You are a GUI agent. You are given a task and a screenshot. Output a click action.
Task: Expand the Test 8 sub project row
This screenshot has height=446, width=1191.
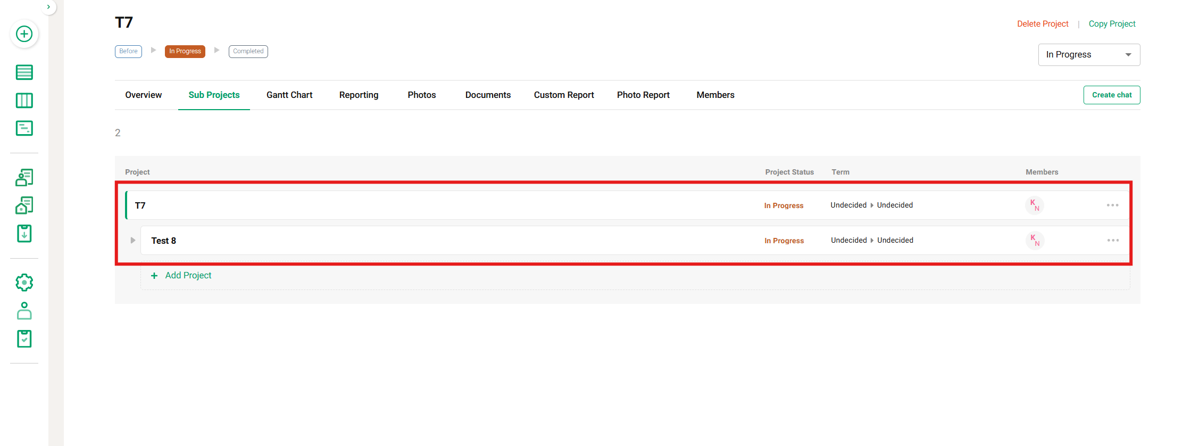(133, 241)
